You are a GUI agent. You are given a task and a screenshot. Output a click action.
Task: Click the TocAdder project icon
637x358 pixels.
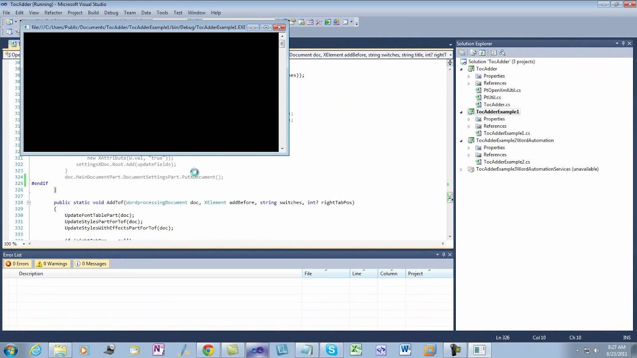point(471,69)
